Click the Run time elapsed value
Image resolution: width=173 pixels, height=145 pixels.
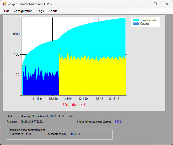click(32, 122)
